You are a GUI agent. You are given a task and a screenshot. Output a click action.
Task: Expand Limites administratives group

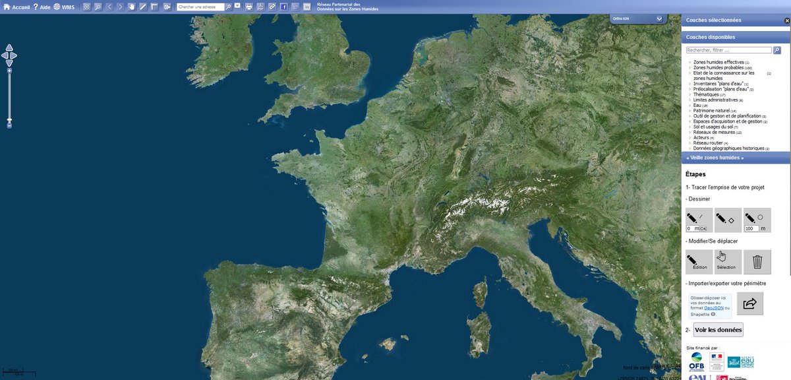coord(716,100)
